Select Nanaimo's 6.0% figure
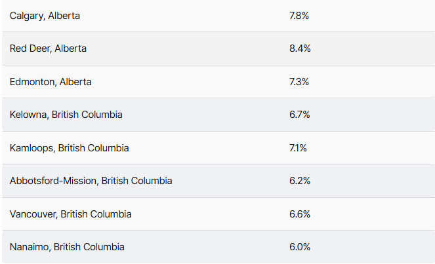Screen dimensions: 435x264 tap(300, 247)
